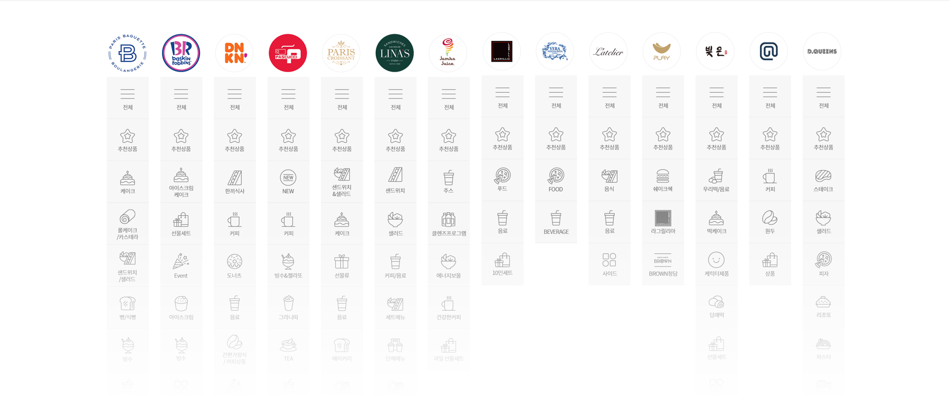
Task: Open 건강한커피 category
Action: 449,308
